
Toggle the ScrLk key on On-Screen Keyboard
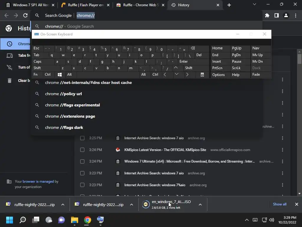tap(240, 68)
